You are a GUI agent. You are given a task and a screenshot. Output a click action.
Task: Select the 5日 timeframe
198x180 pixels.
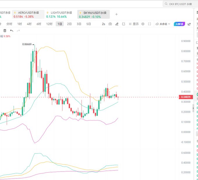point(89,24)
